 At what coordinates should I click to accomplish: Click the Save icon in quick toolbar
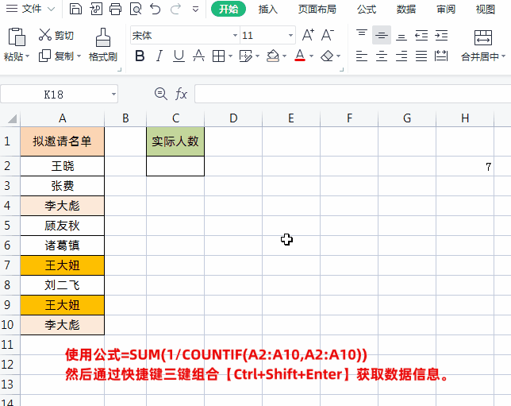pos(75,10)
